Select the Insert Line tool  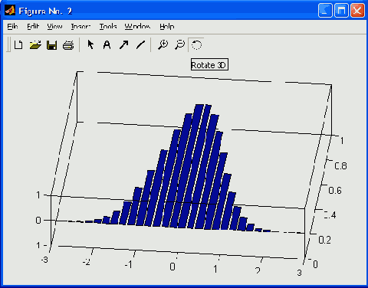pyautogui.click(x=140, y=45)
